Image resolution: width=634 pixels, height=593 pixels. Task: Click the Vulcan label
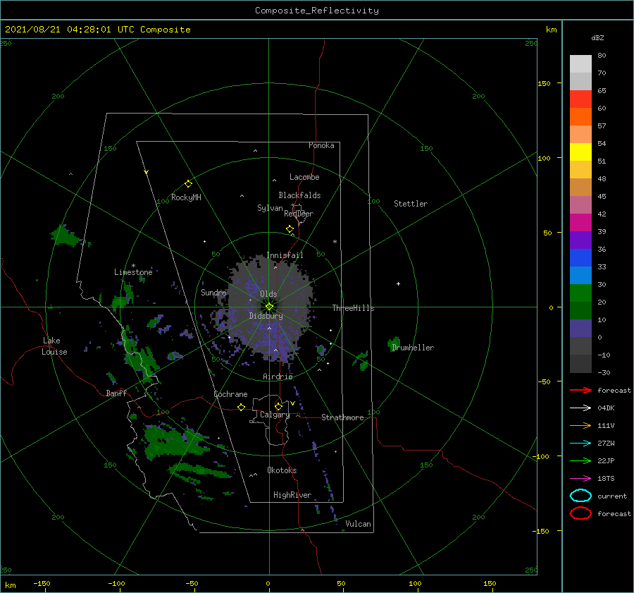358,524
